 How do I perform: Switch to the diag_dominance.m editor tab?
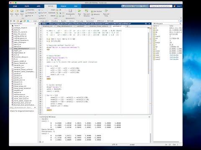point(64,26)
